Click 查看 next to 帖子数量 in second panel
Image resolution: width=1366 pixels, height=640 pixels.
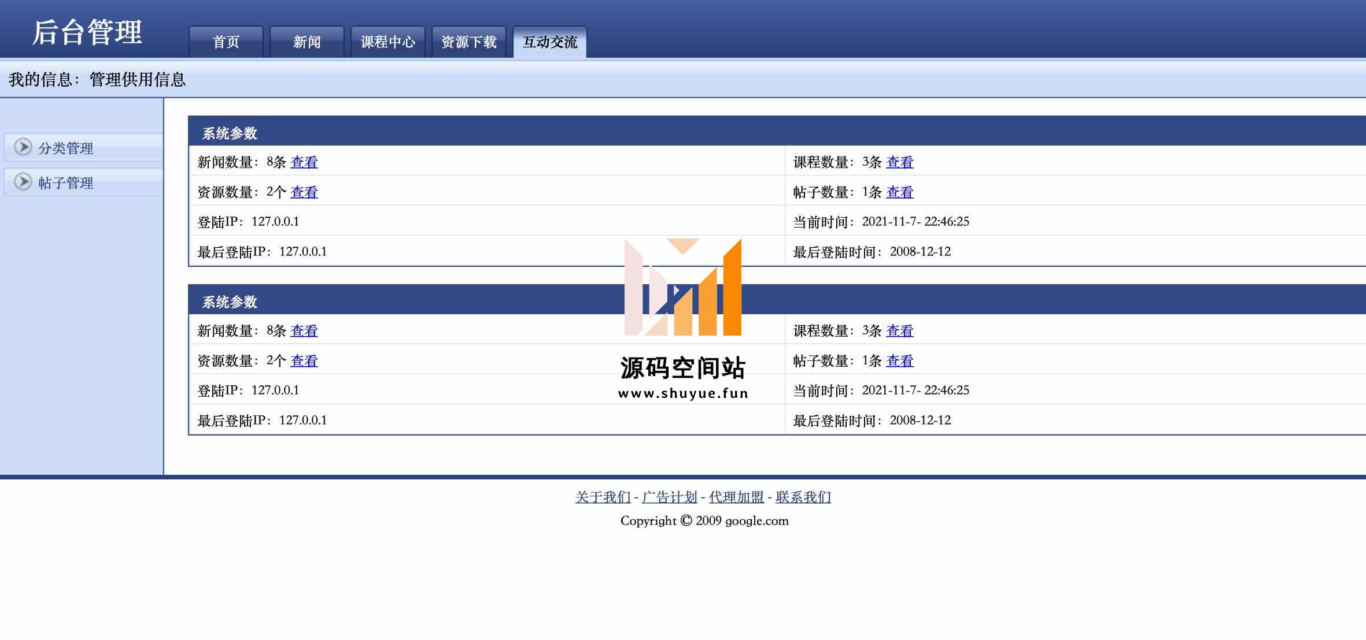900,361
